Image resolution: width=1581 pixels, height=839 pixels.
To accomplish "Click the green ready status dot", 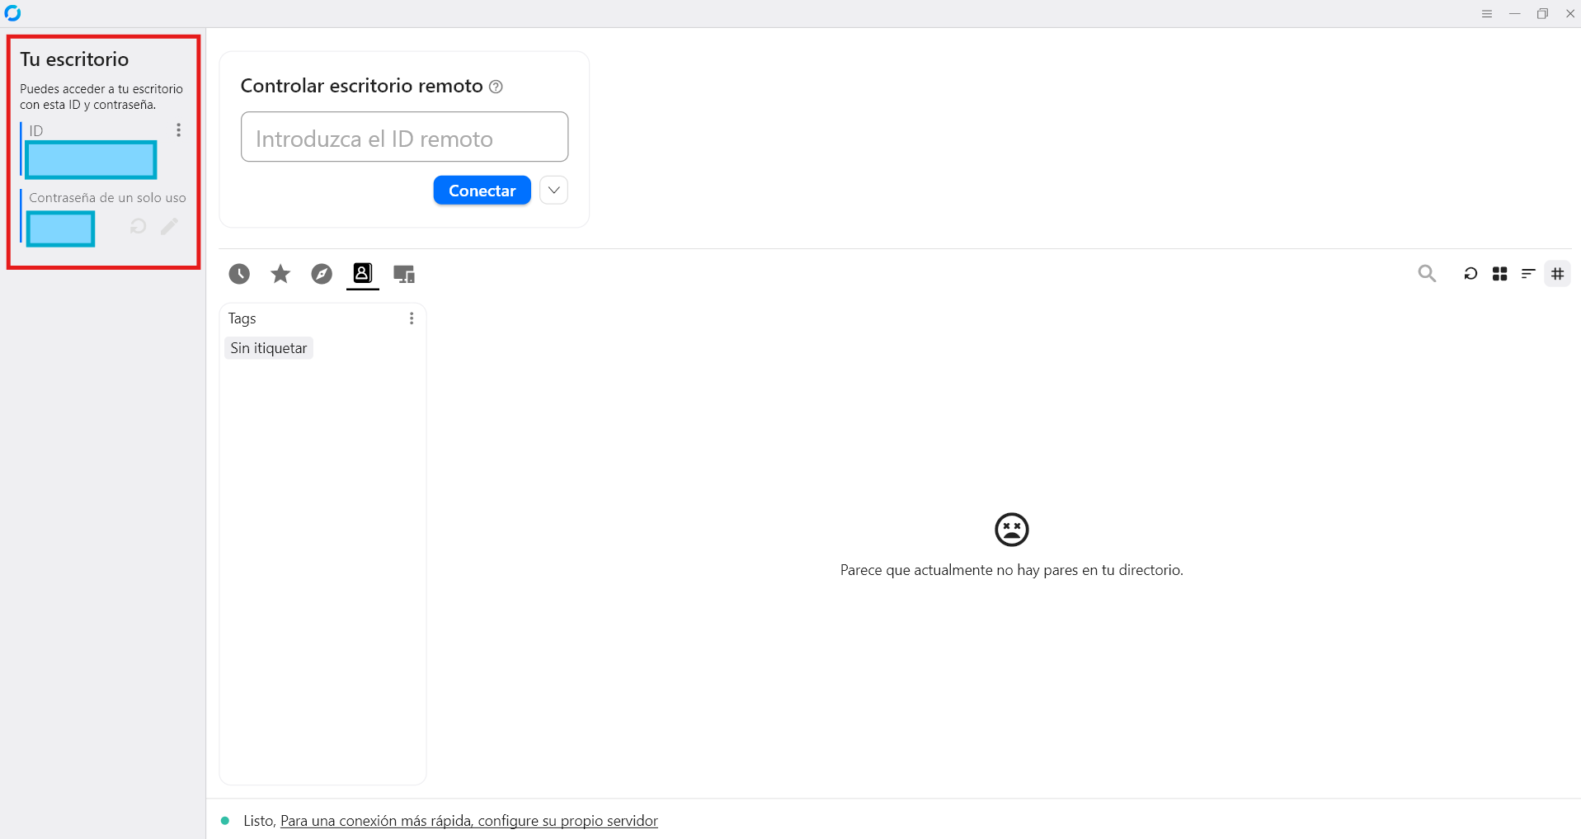I will (x=225, y=821).
